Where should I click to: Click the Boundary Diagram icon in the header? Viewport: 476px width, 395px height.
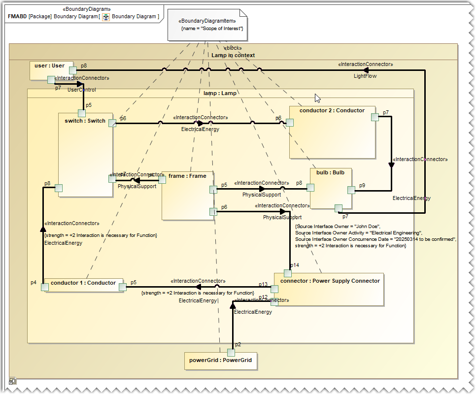105,17
